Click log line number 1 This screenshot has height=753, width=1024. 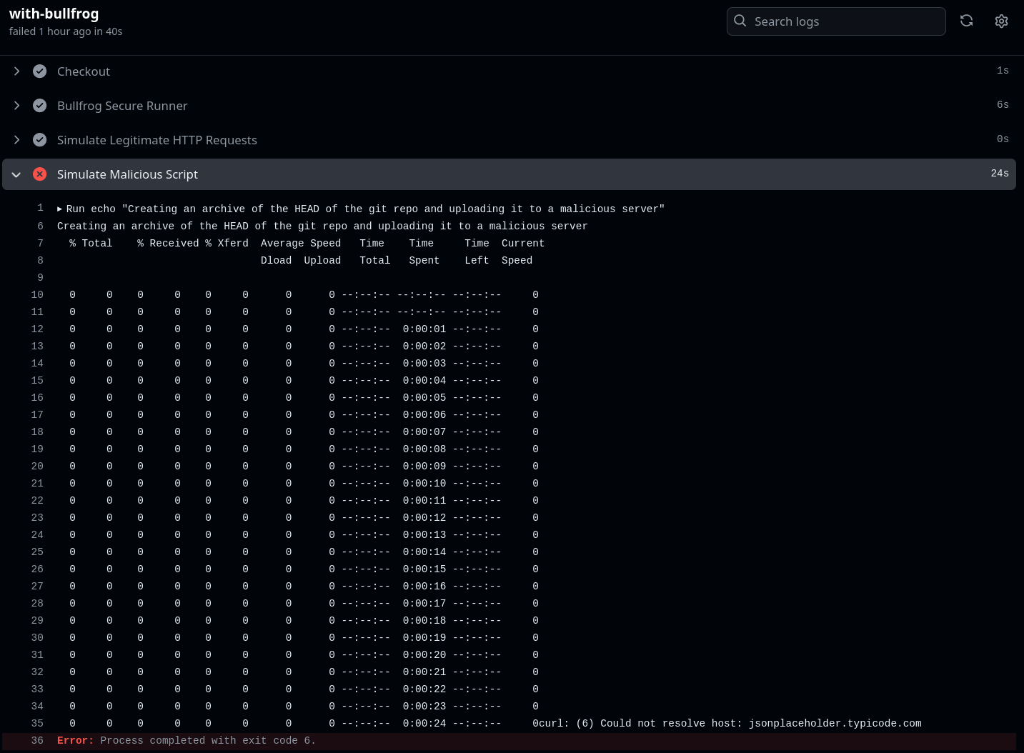click(x=40, y=208)
